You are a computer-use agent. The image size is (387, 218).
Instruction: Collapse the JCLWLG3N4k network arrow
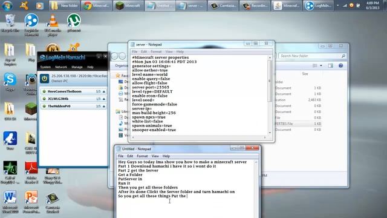[x=104, y=99]
